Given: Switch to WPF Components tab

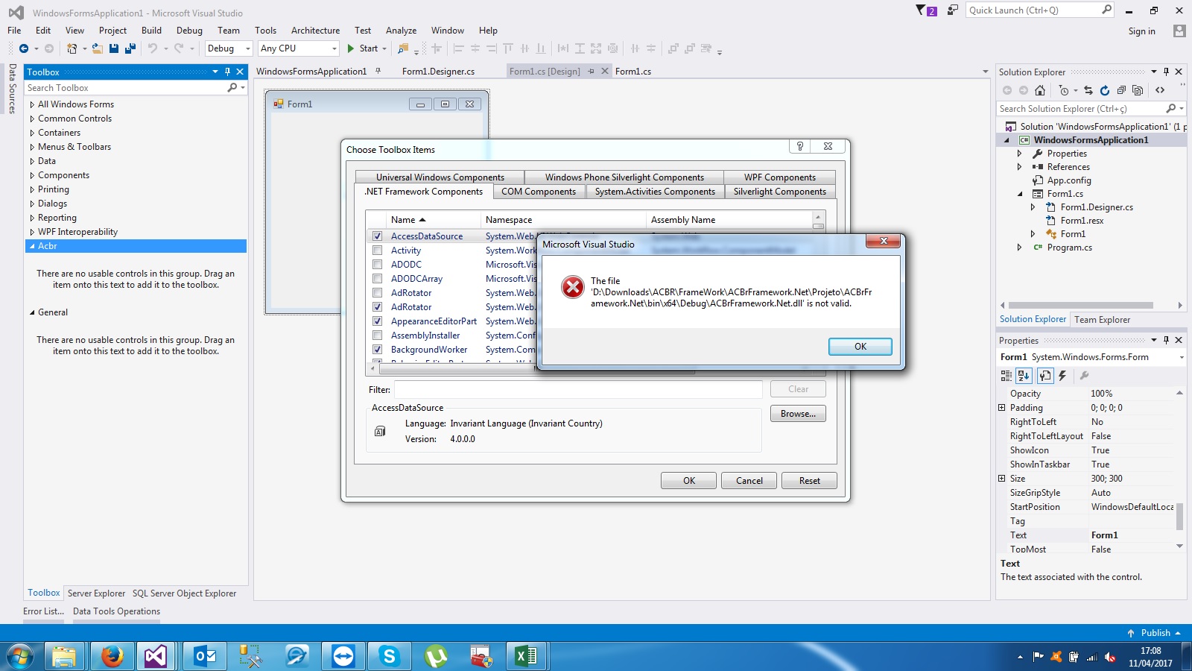Looking at the screenshot, I should tap(779, 177).
